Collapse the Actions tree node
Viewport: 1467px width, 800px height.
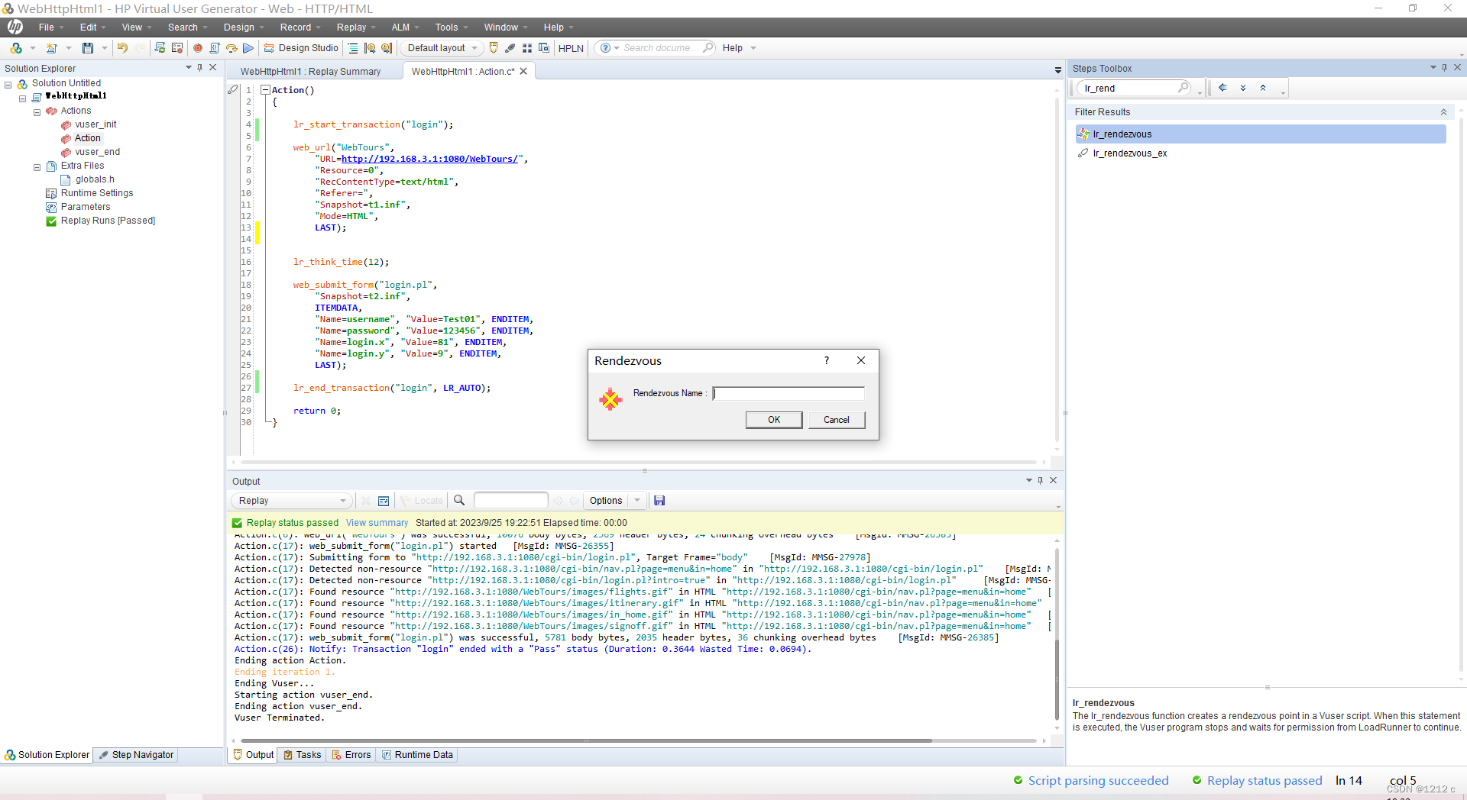(37, 112)
